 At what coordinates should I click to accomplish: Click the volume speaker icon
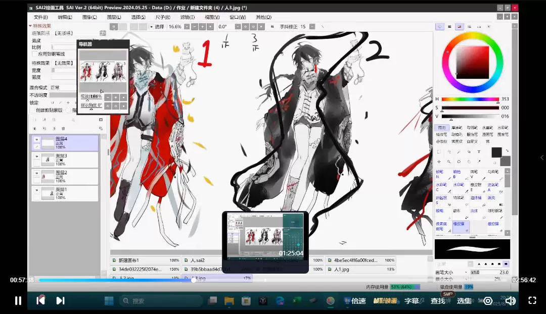click(510, 301)
